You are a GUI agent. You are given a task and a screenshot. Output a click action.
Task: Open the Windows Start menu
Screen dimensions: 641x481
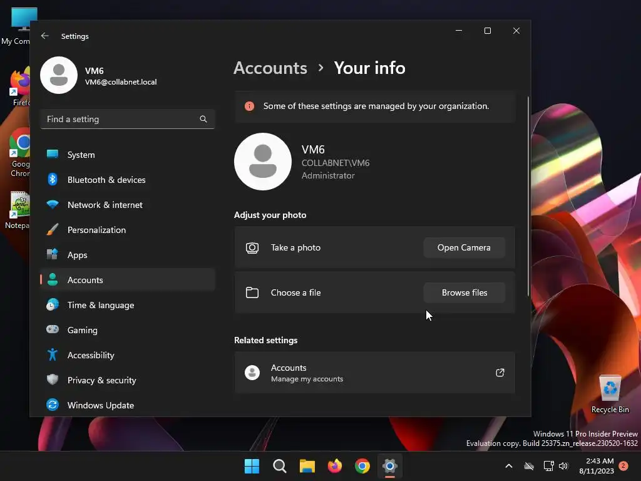click(x=252, y=466)
